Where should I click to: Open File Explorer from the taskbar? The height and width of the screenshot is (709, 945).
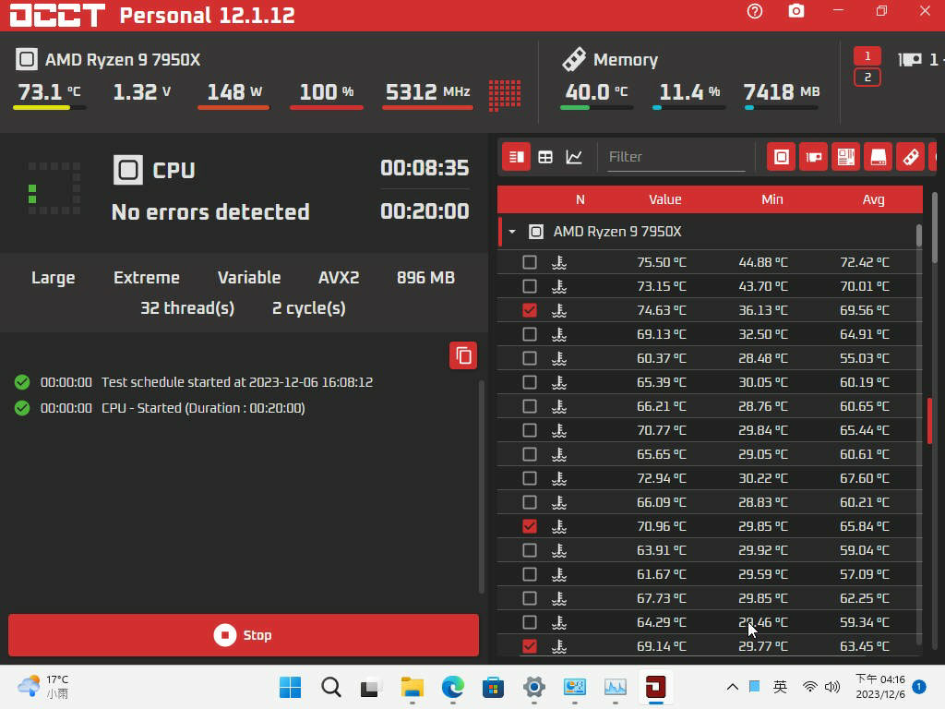413,687
